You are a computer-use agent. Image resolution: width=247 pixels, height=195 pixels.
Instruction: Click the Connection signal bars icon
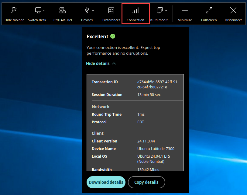click(136, 11)
